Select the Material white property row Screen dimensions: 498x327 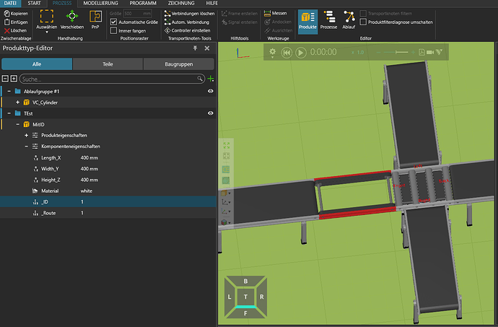click(108, 191)
